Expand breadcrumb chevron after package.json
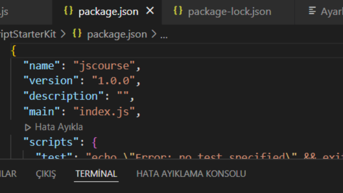The image size is (343, 193). pyautogui.click(x=154, y=34)
